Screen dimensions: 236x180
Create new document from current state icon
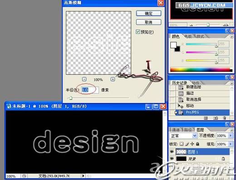point(206,118)
